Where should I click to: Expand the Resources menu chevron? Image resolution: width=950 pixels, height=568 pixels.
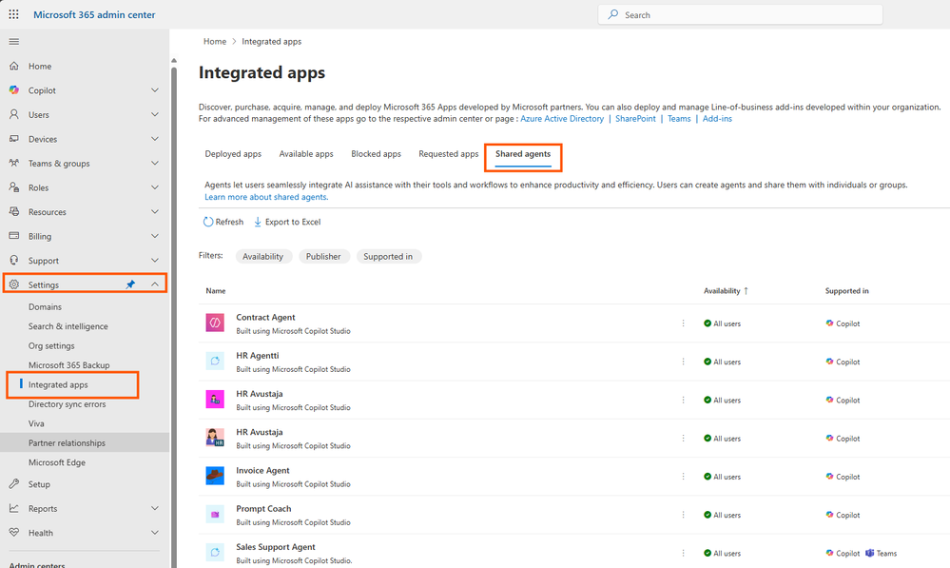[155, 211]
